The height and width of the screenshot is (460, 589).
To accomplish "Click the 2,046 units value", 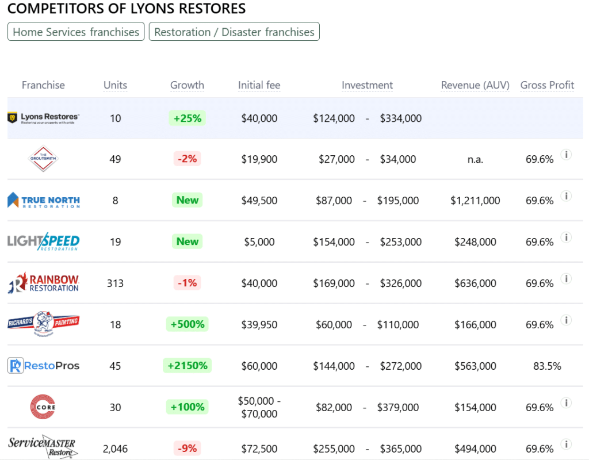I will click(x=115, y=448).
